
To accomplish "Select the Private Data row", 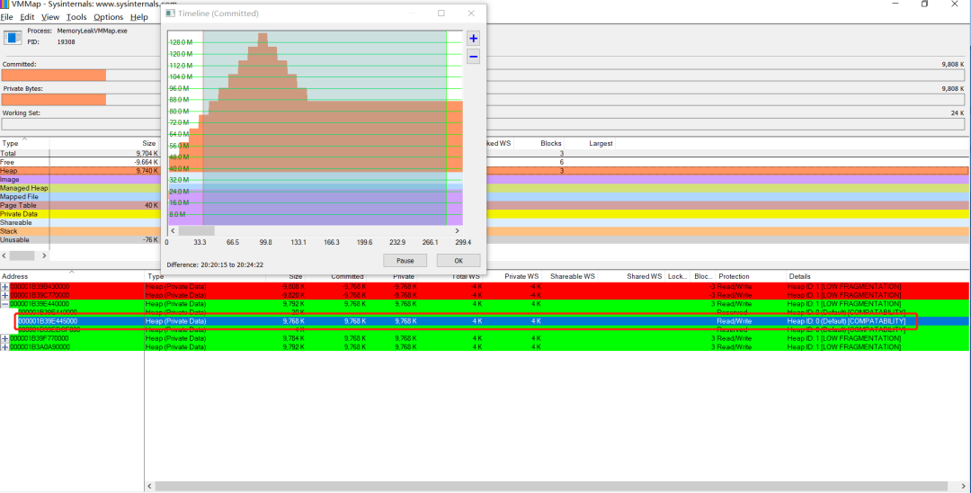I will click(x=485, y=214).
